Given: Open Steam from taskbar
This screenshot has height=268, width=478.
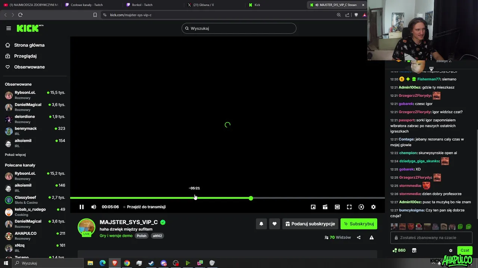Looking at the screenshot, I should pos(151,263).
